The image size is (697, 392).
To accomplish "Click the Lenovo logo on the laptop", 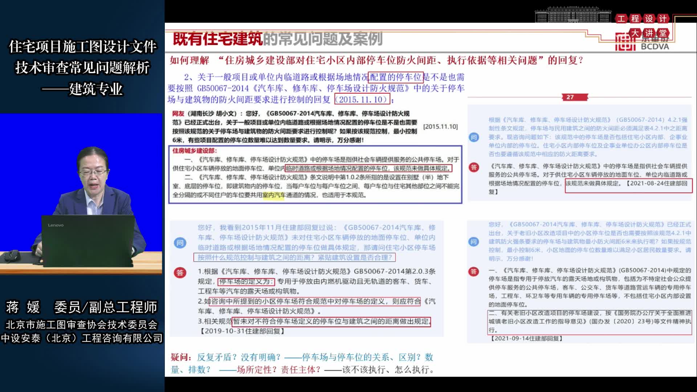I will coord(56,225).
